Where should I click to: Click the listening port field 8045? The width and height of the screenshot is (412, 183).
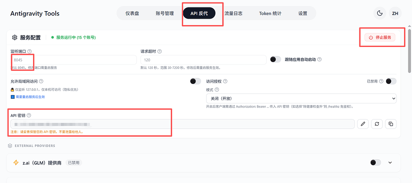tap(74, 60)
